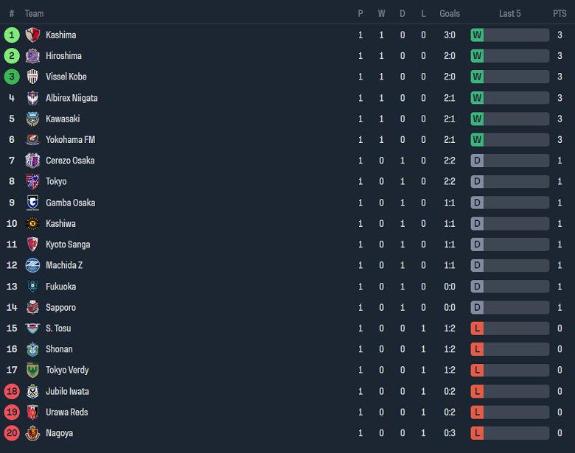Click the Gamba Osaka crest icon
This screenshot has width=575, height=453.
[x=32, y=203]
